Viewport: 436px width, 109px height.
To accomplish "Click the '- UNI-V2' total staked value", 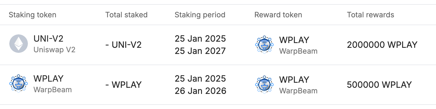I will pyautogui.click(x=123, y=45).
